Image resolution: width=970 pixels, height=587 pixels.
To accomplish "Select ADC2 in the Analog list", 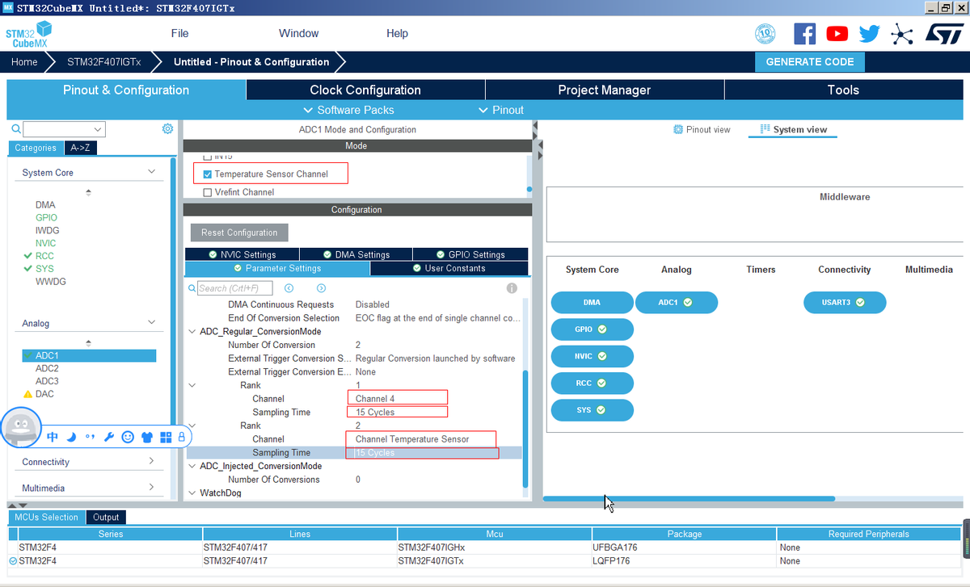I will (47, 368).
